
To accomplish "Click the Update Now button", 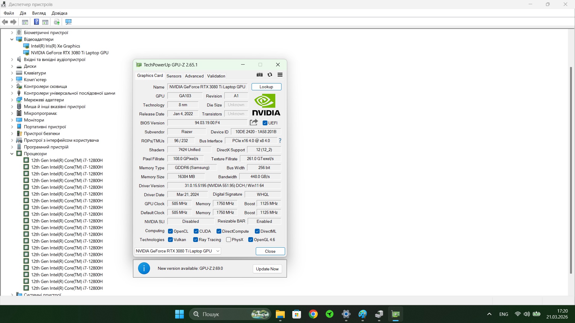I will [x=267, y=269].
